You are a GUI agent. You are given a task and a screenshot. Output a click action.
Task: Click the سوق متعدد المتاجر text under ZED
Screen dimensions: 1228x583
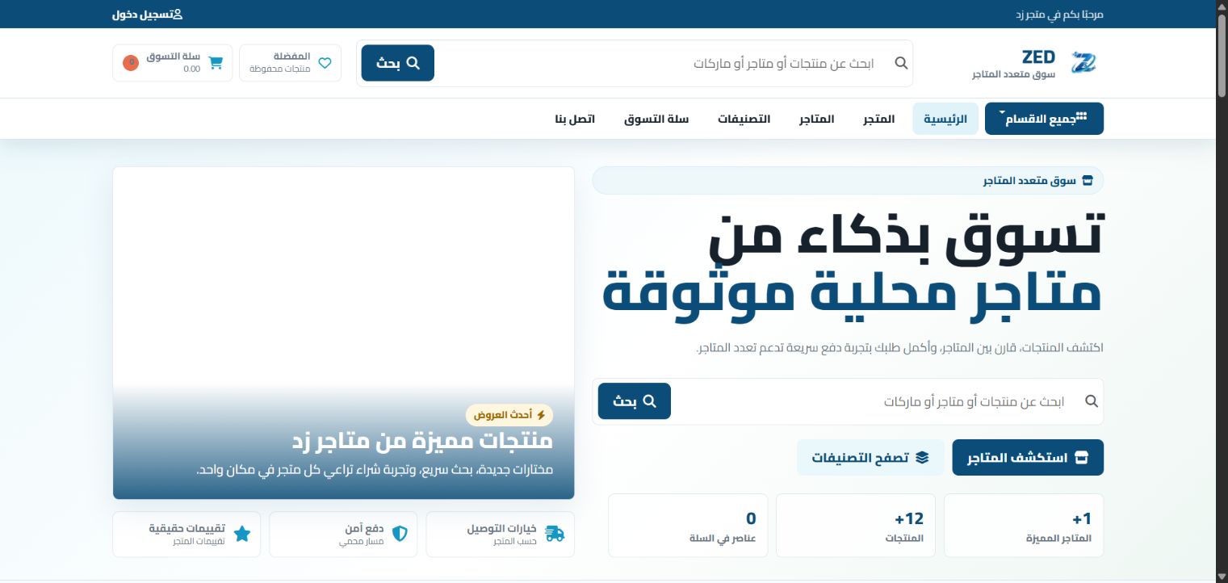pos(1013,74)
